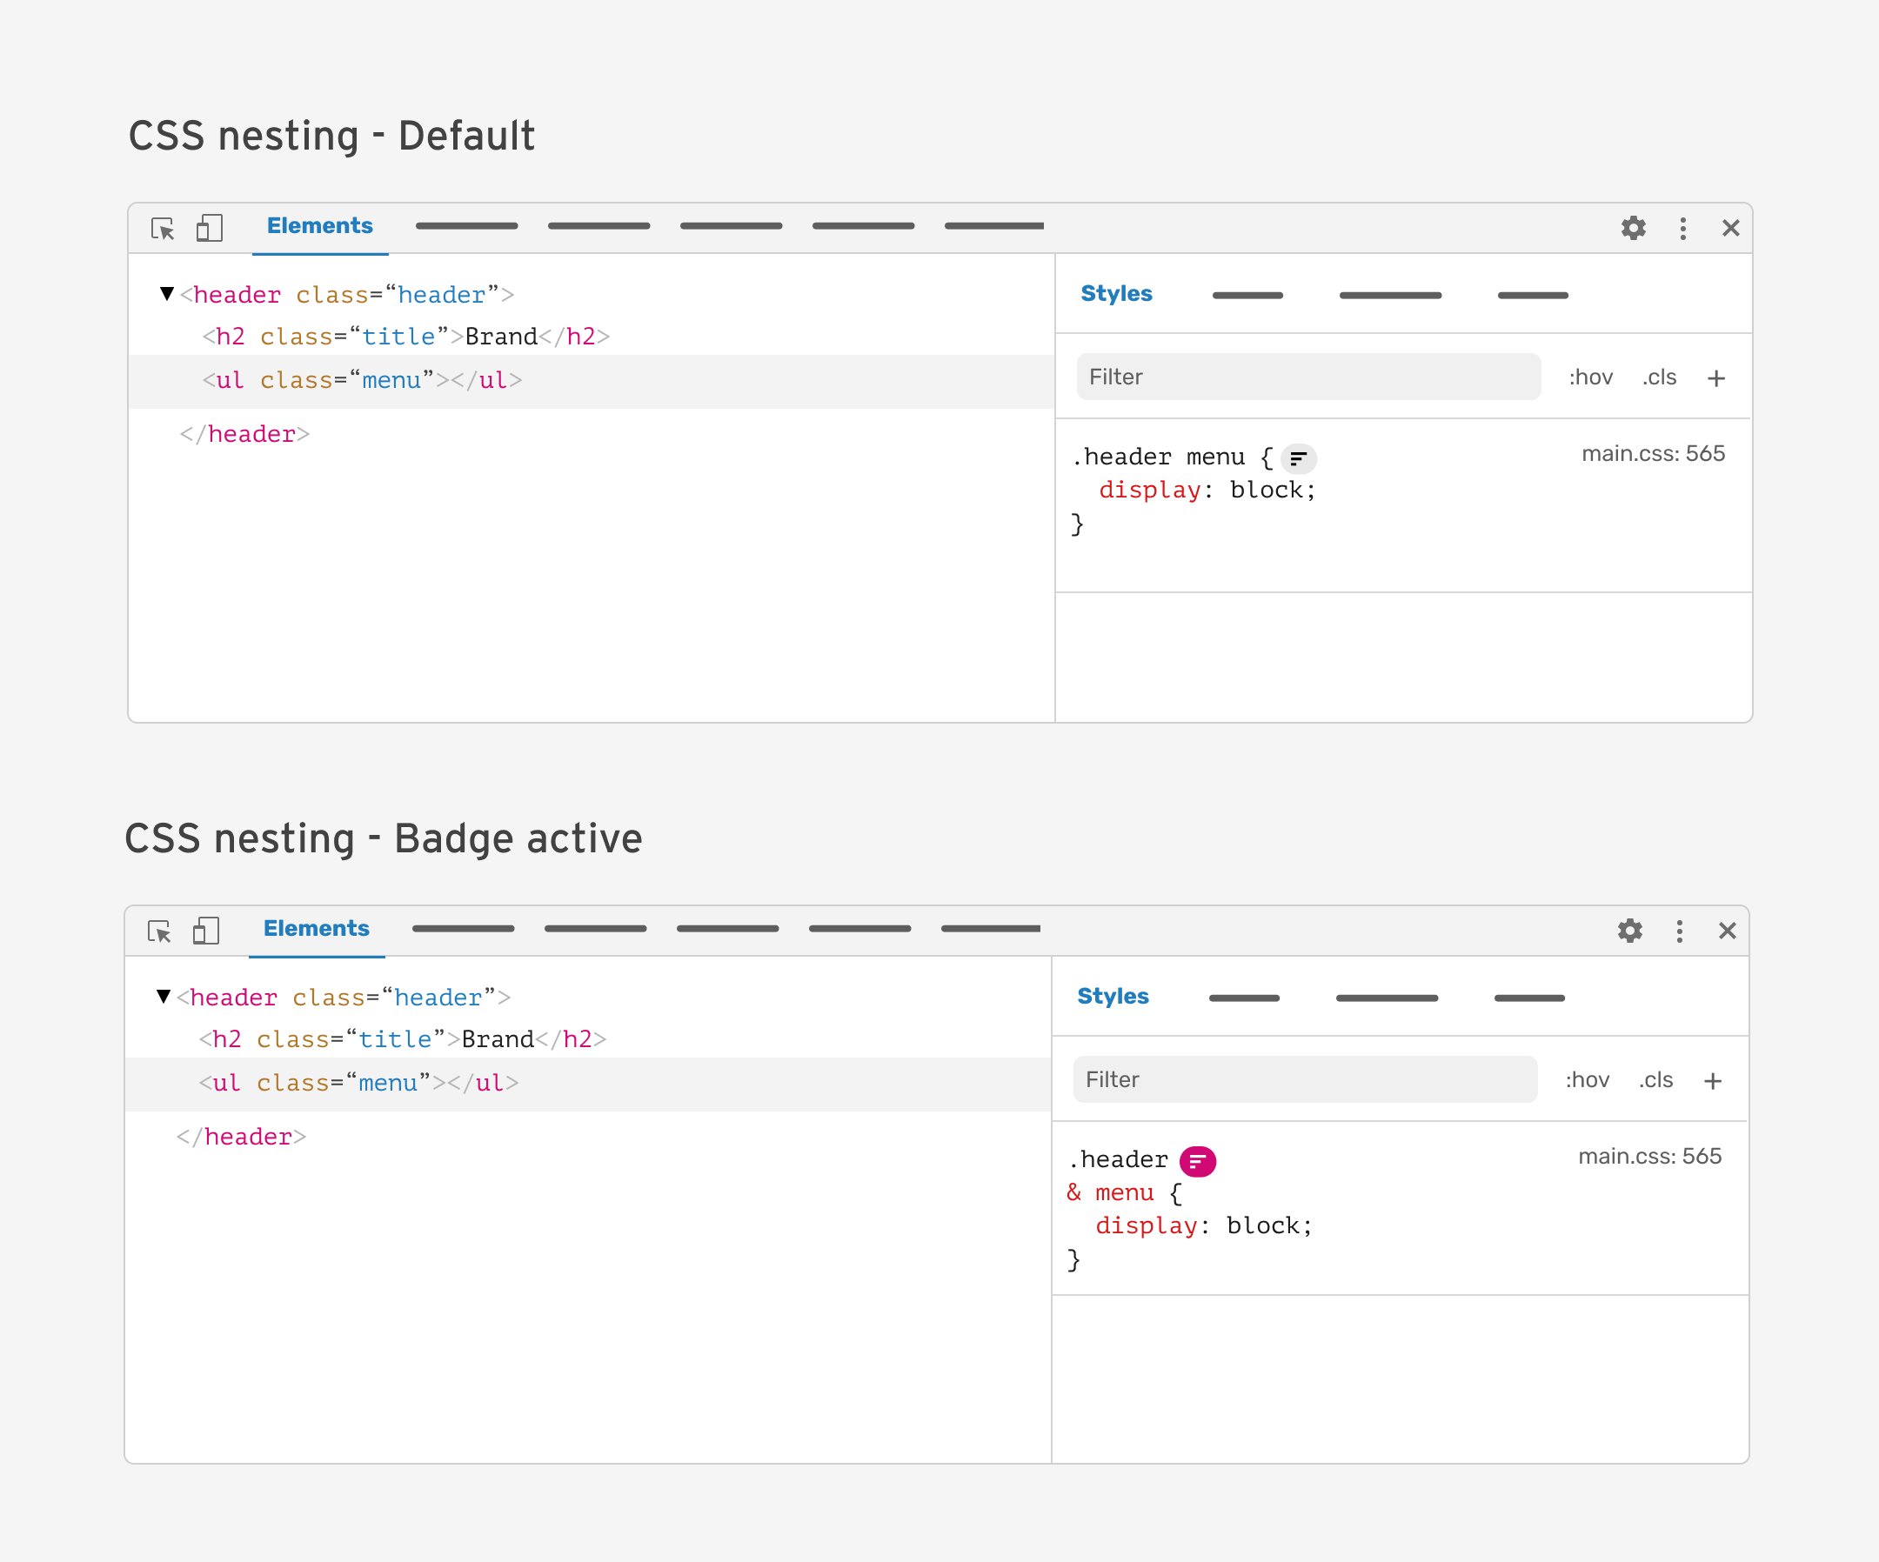
Task: Open settings gear in top DevTools panel
Action: tap(1633, 228)
